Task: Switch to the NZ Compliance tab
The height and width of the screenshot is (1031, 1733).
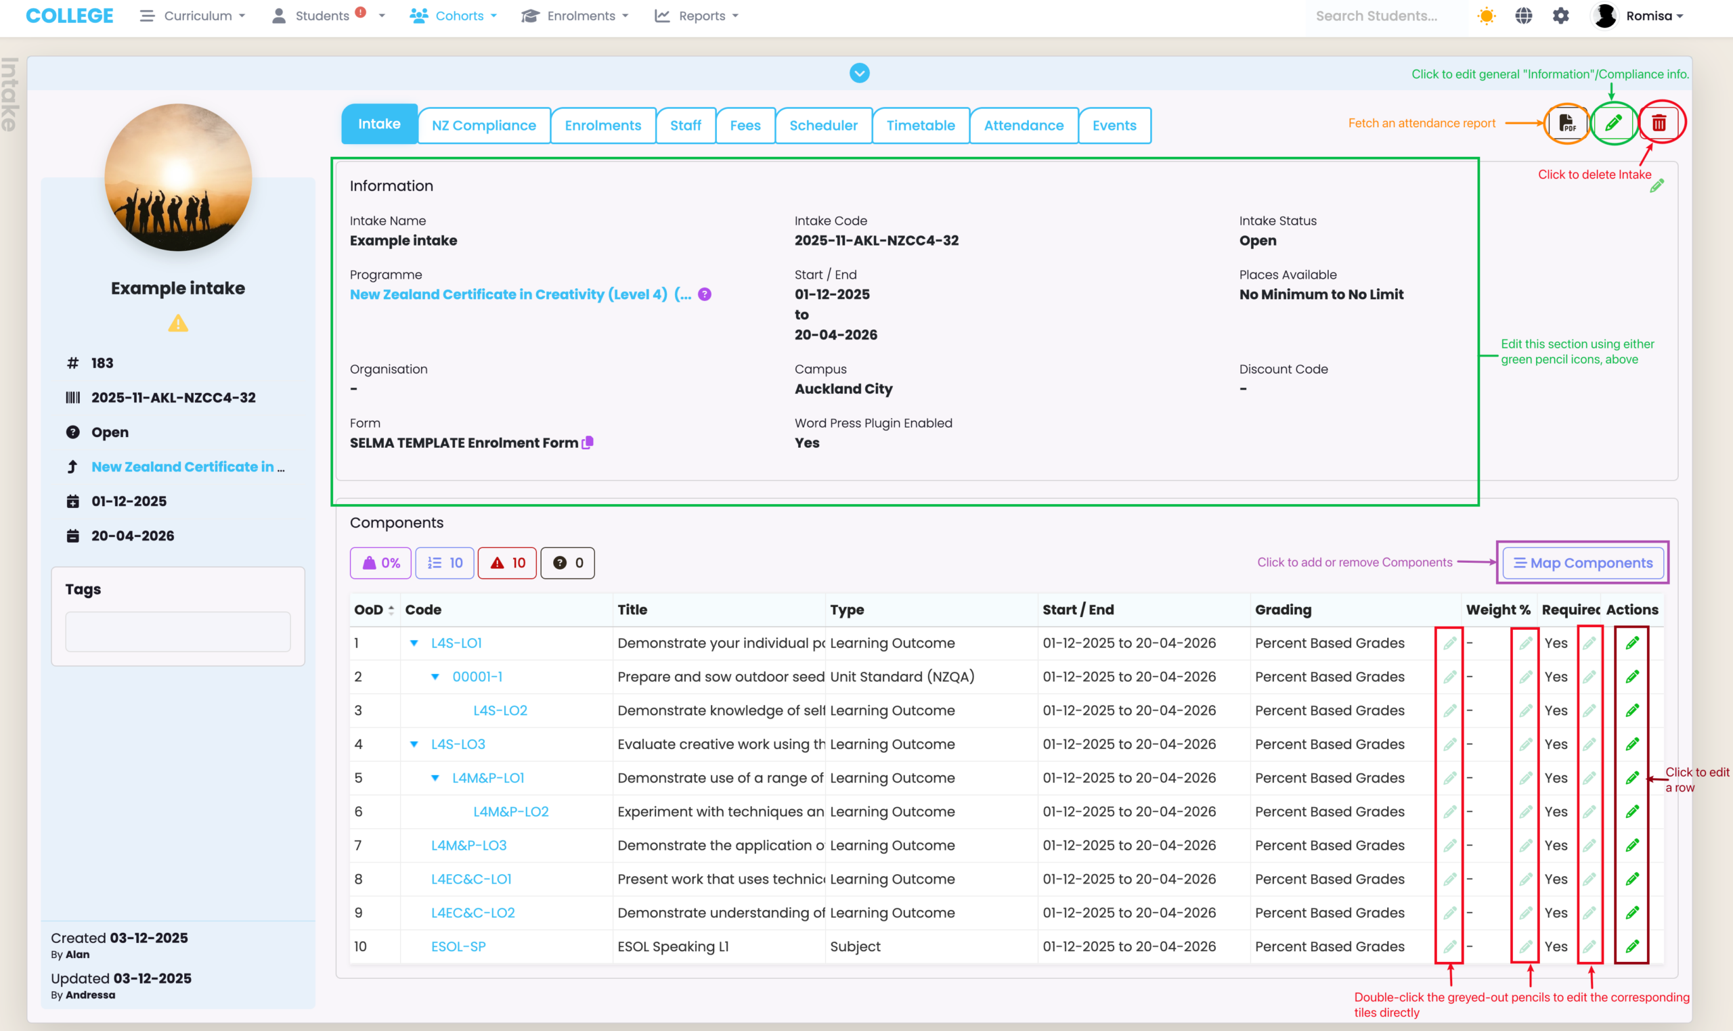Action: (484, 126)
